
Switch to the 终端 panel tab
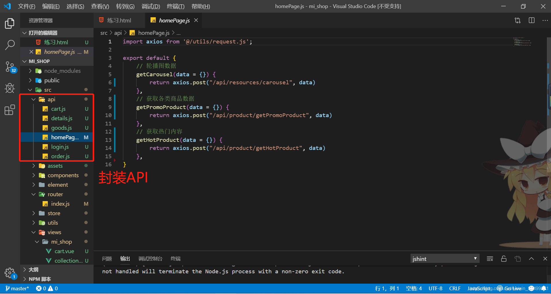176,259
